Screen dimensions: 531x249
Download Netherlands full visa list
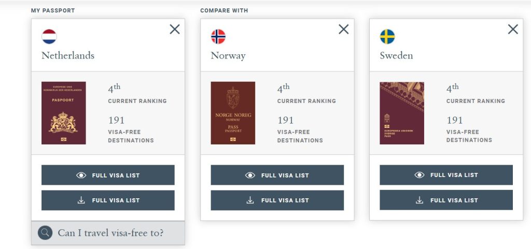[108, 200]
